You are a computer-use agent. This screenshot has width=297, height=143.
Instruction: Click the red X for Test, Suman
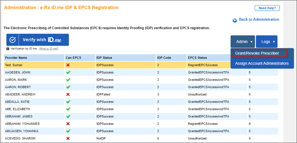(68, 65)
